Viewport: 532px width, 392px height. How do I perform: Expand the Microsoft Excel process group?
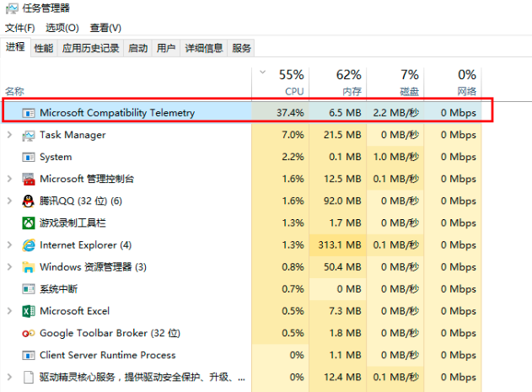(9, 311)
